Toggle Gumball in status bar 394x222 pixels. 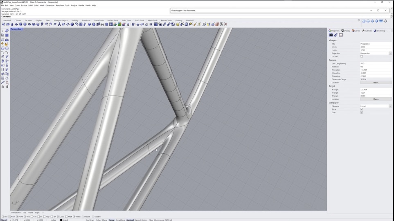pos(130,220)
